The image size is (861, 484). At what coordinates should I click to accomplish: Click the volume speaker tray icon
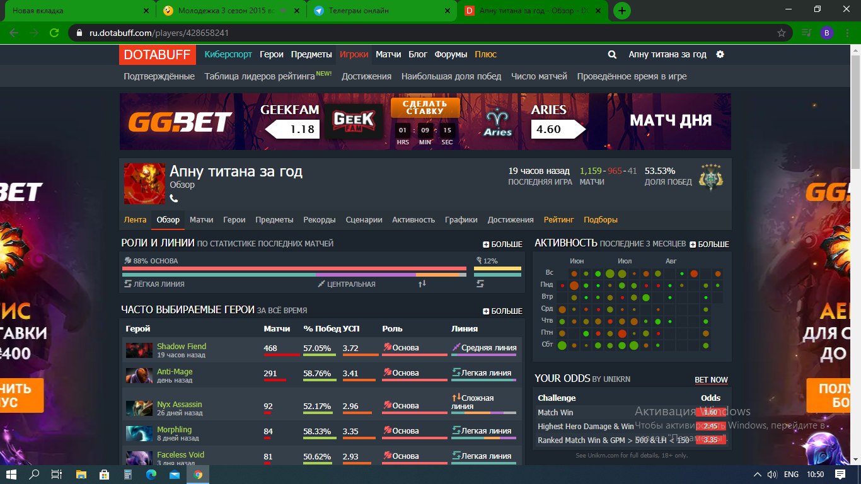pos(771,475)
